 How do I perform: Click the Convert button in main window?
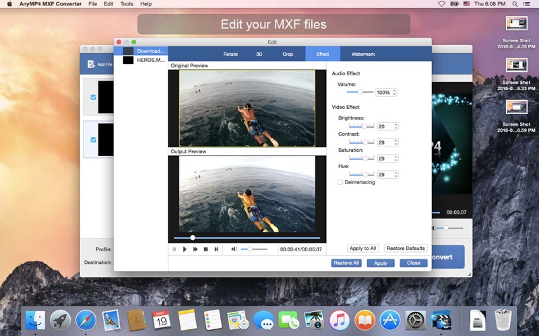click(x=448, y=257)
